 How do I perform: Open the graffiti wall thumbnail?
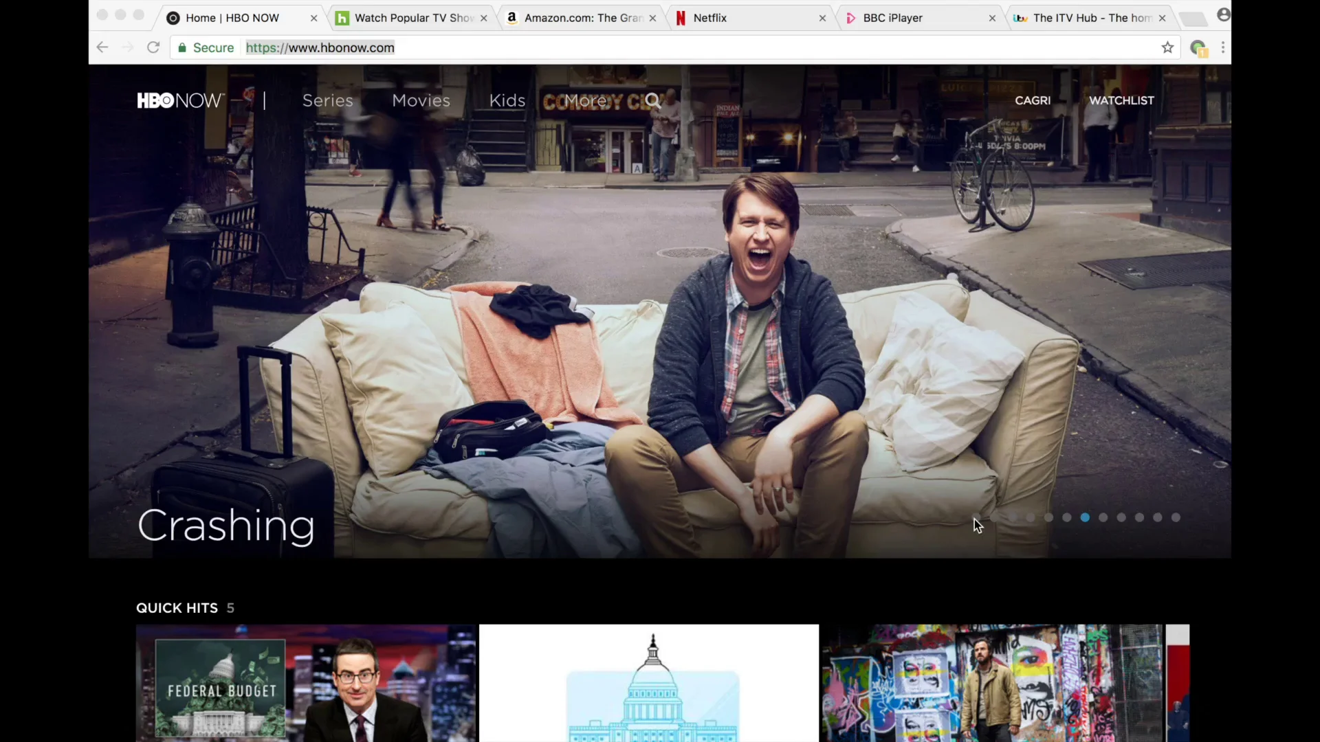[992, 683]
